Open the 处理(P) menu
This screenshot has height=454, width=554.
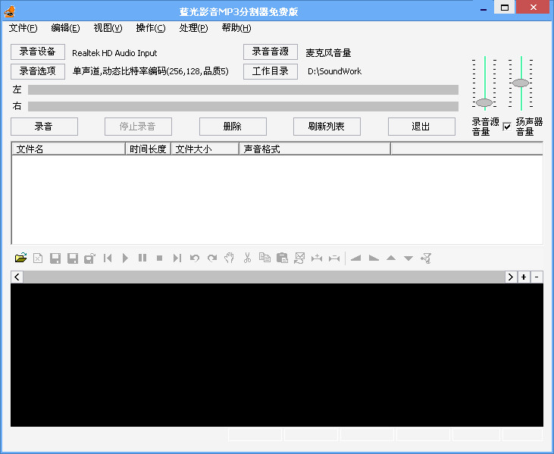tap(193, 28)
